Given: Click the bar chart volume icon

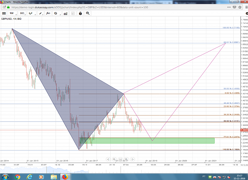Looking at the screenshot, I should (x=65, y=13).
